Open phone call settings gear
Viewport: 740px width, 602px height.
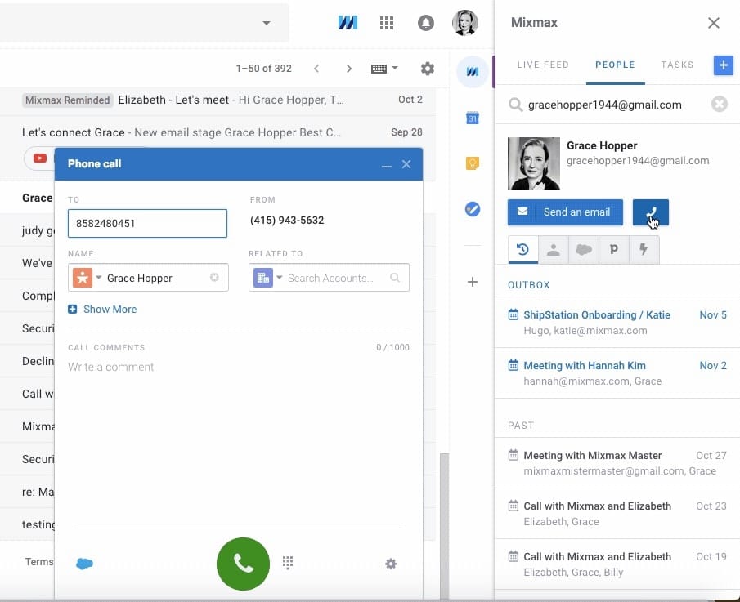coord(391,564)
